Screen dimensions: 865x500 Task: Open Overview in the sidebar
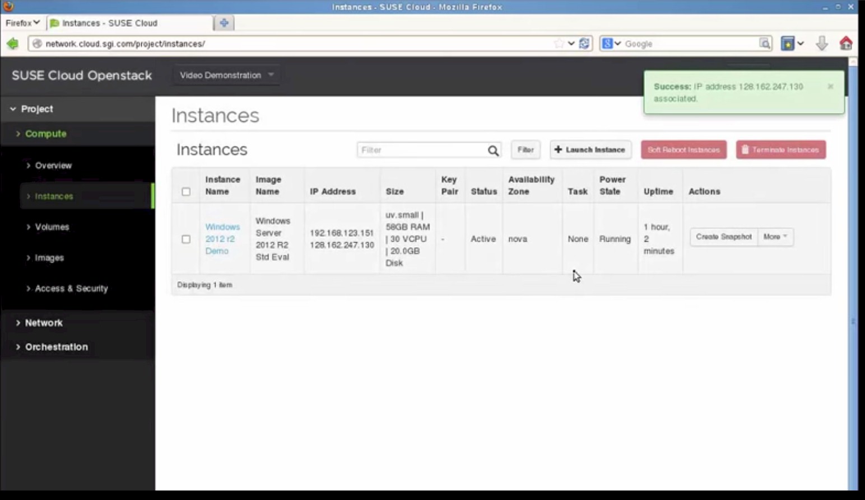(x=53, y=166)
